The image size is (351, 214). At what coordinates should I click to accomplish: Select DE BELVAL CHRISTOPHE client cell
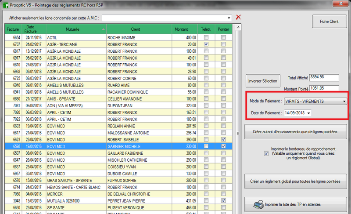[x=139, y=194]
